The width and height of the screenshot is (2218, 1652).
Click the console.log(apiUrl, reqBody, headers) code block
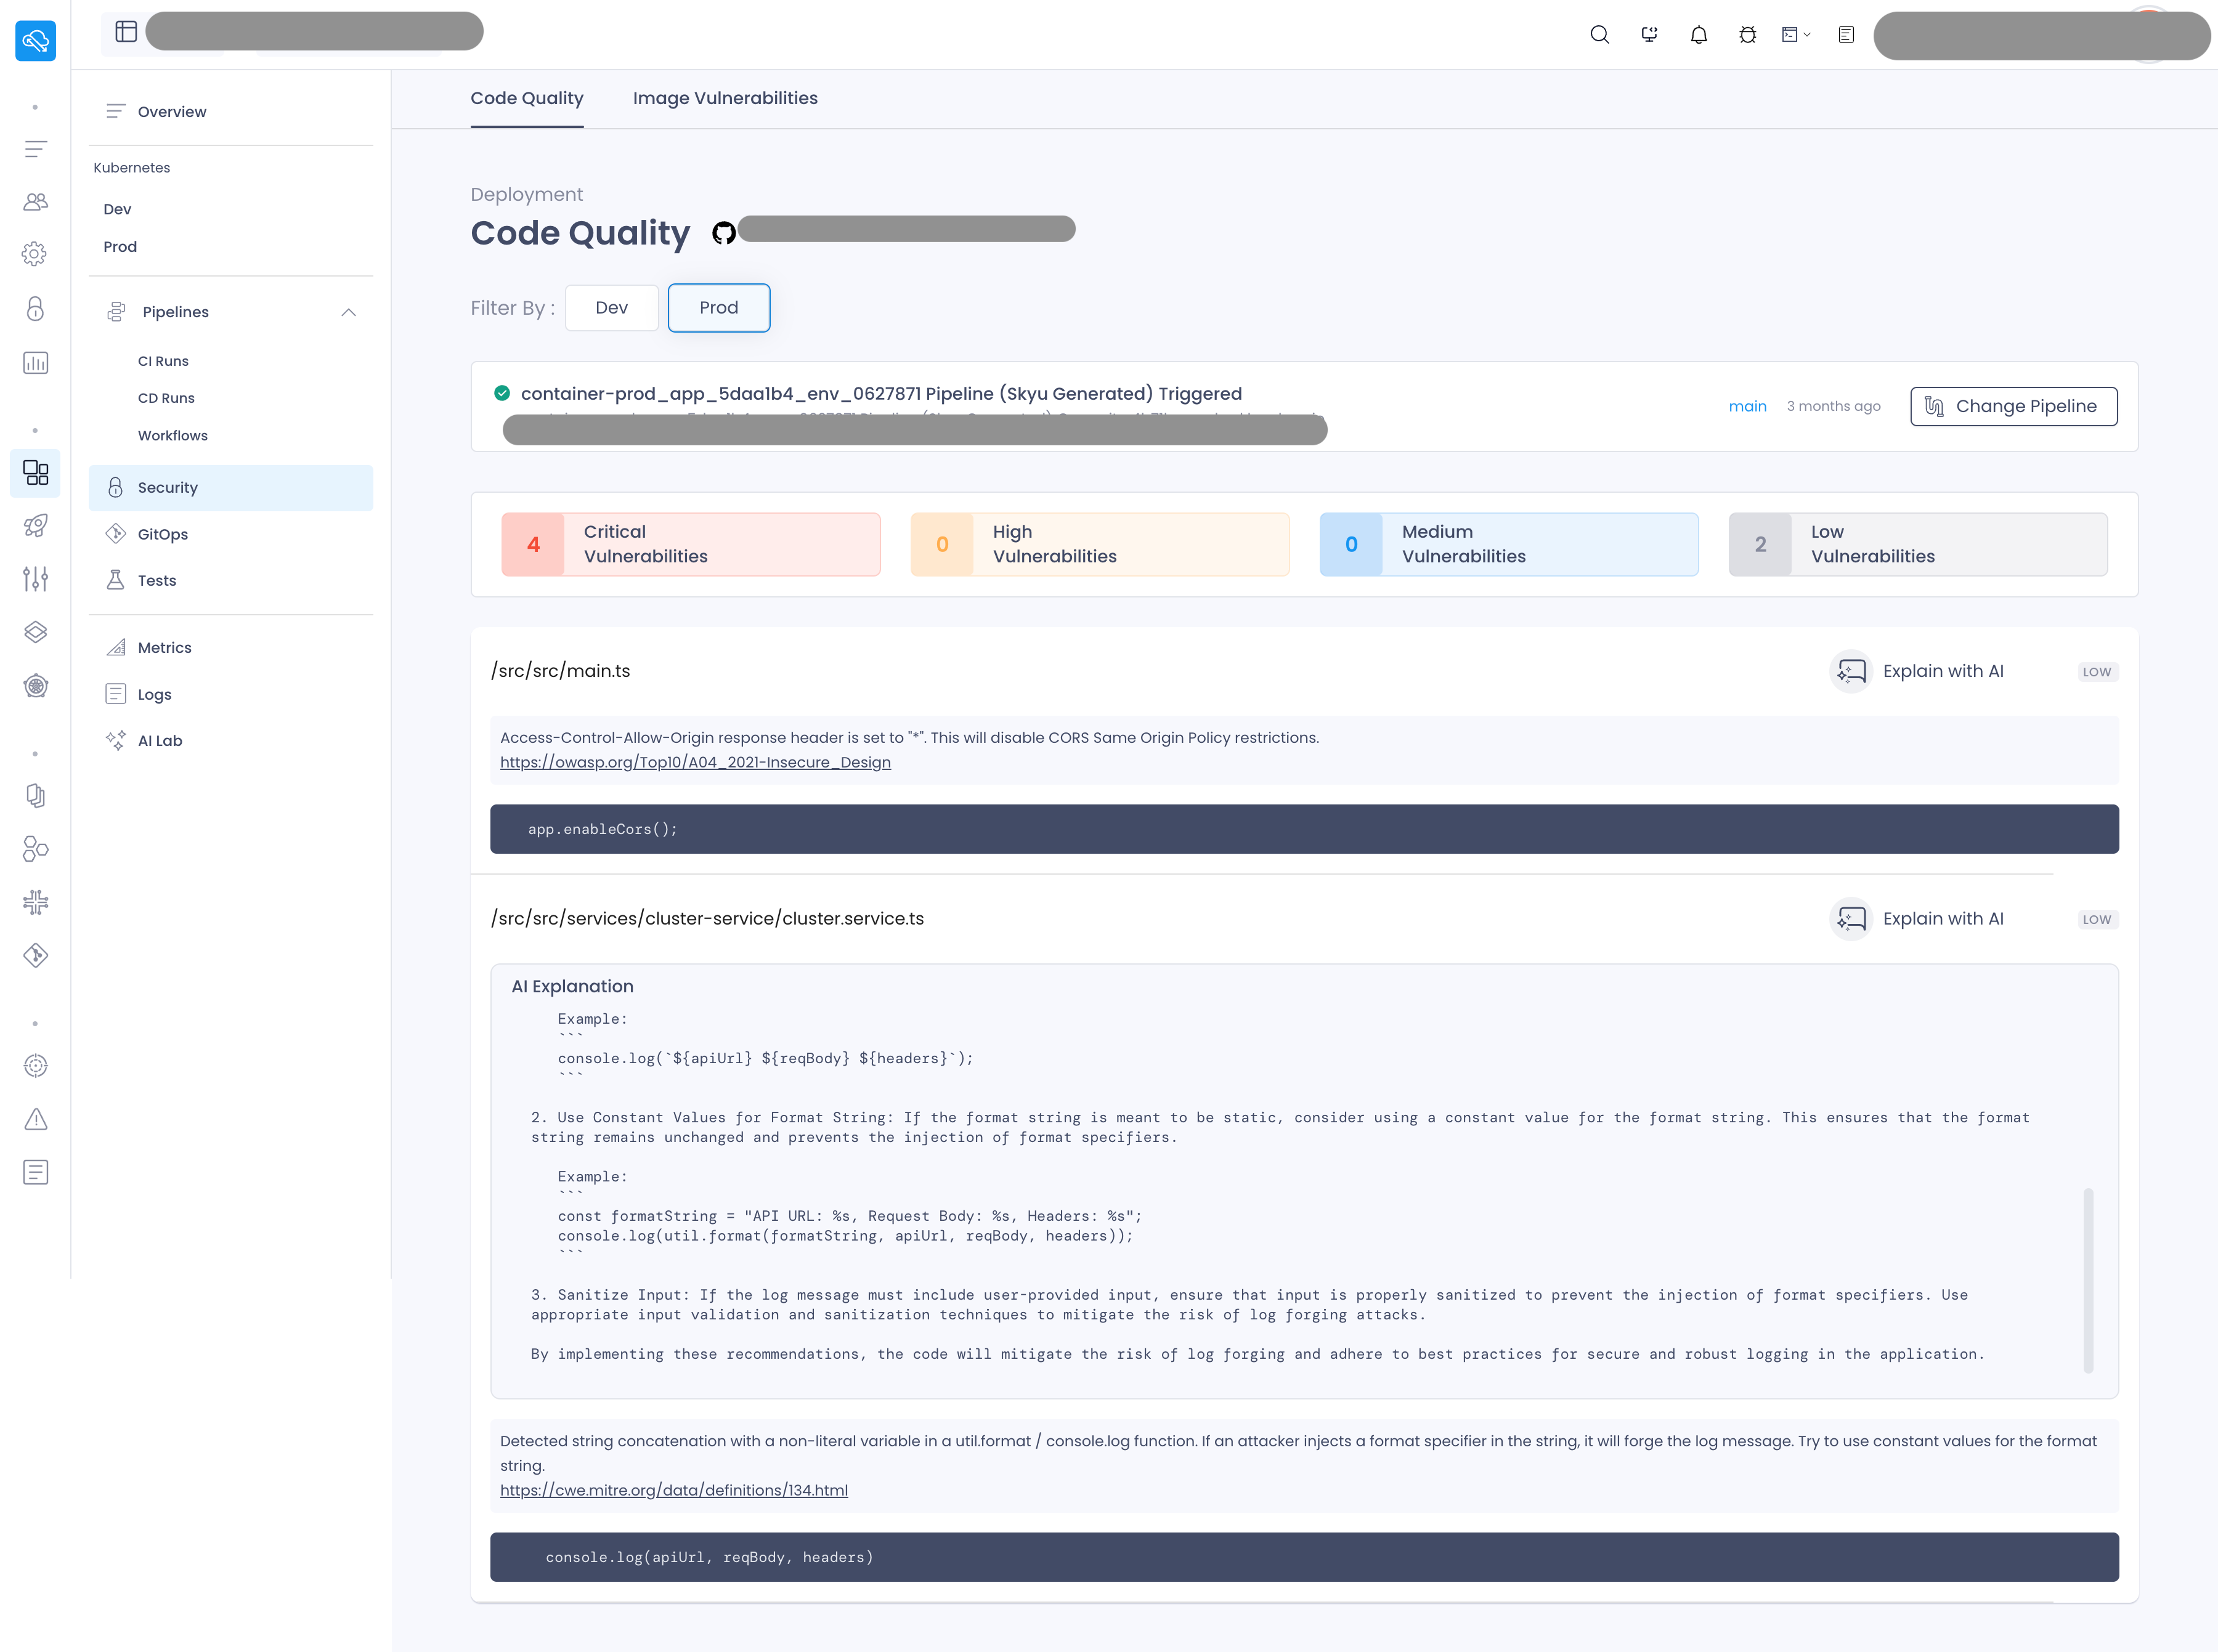pos(1304,1558)
